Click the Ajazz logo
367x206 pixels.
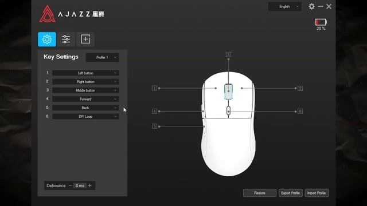pos(72,14)
